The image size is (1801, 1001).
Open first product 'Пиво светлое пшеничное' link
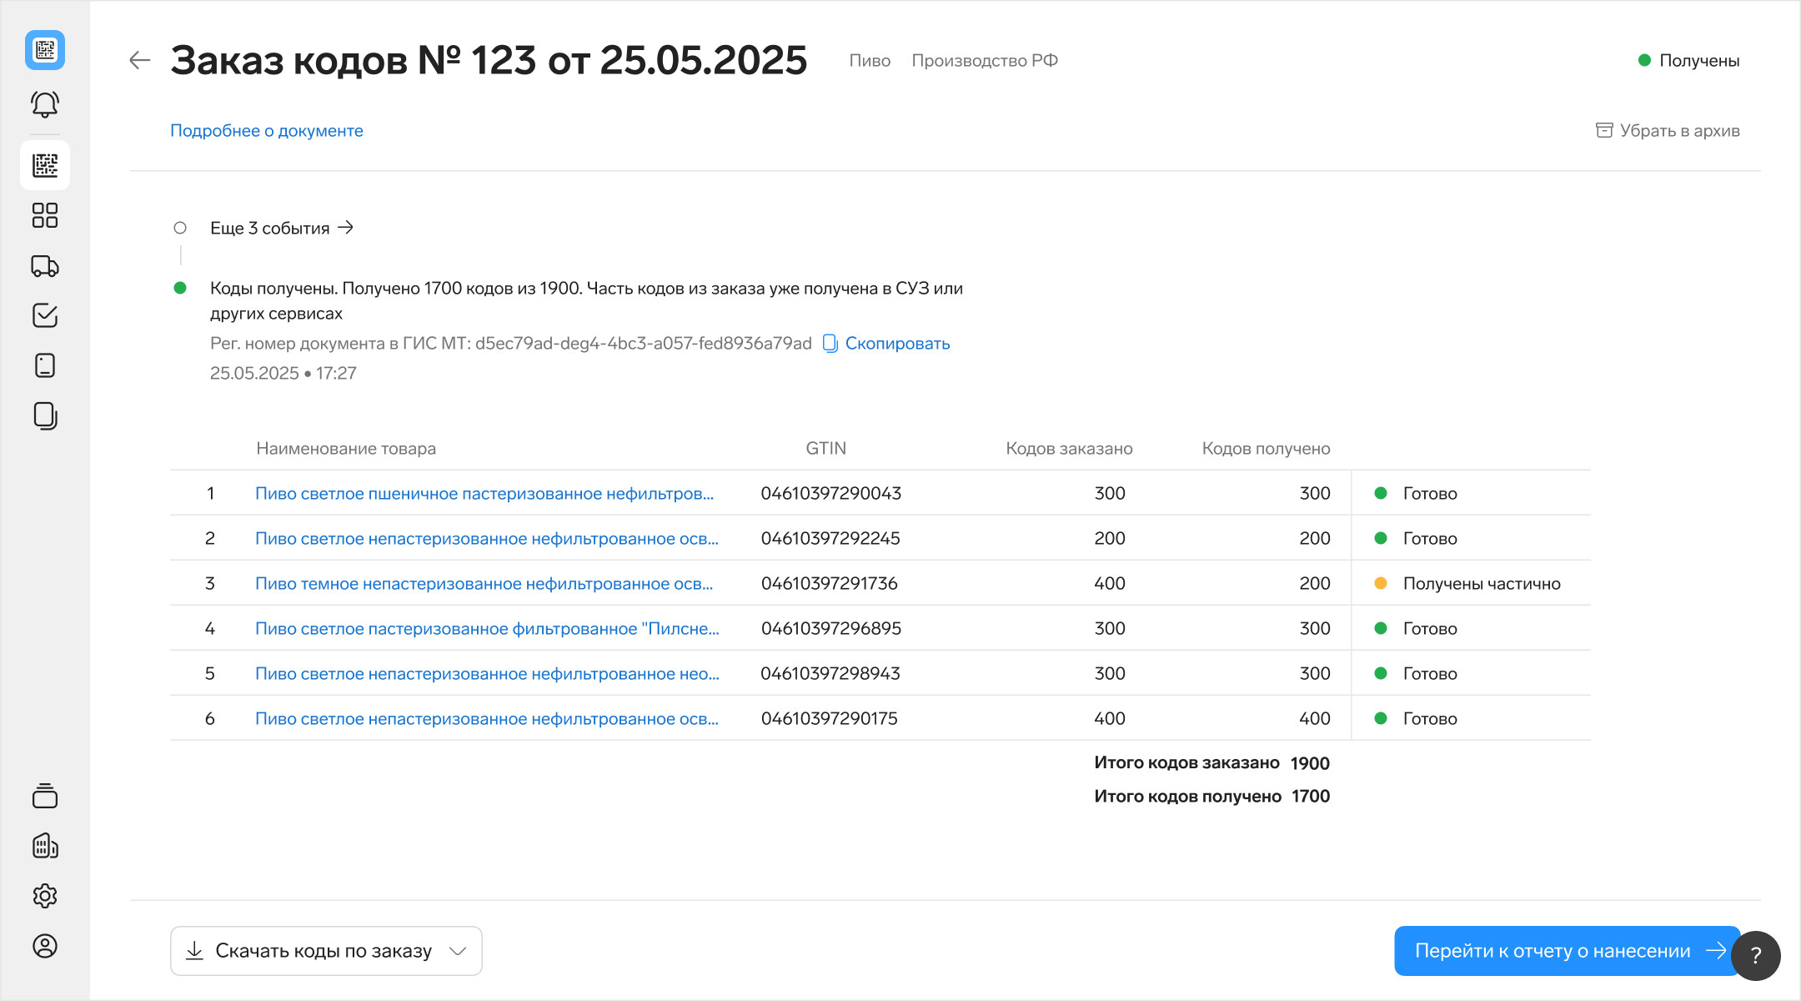click(484, 494)
